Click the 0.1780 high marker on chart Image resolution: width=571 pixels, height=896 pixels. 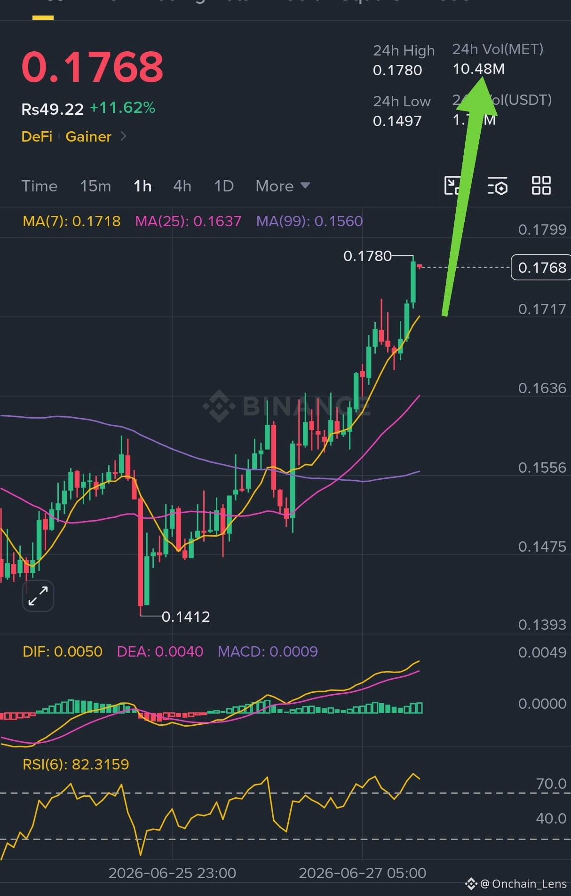(x=367, y=256)
